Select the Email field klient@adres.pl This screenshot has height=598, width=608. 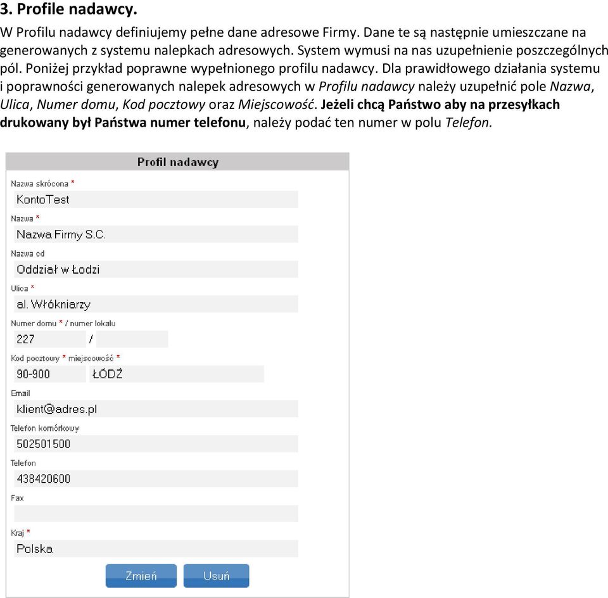point(156,409)
